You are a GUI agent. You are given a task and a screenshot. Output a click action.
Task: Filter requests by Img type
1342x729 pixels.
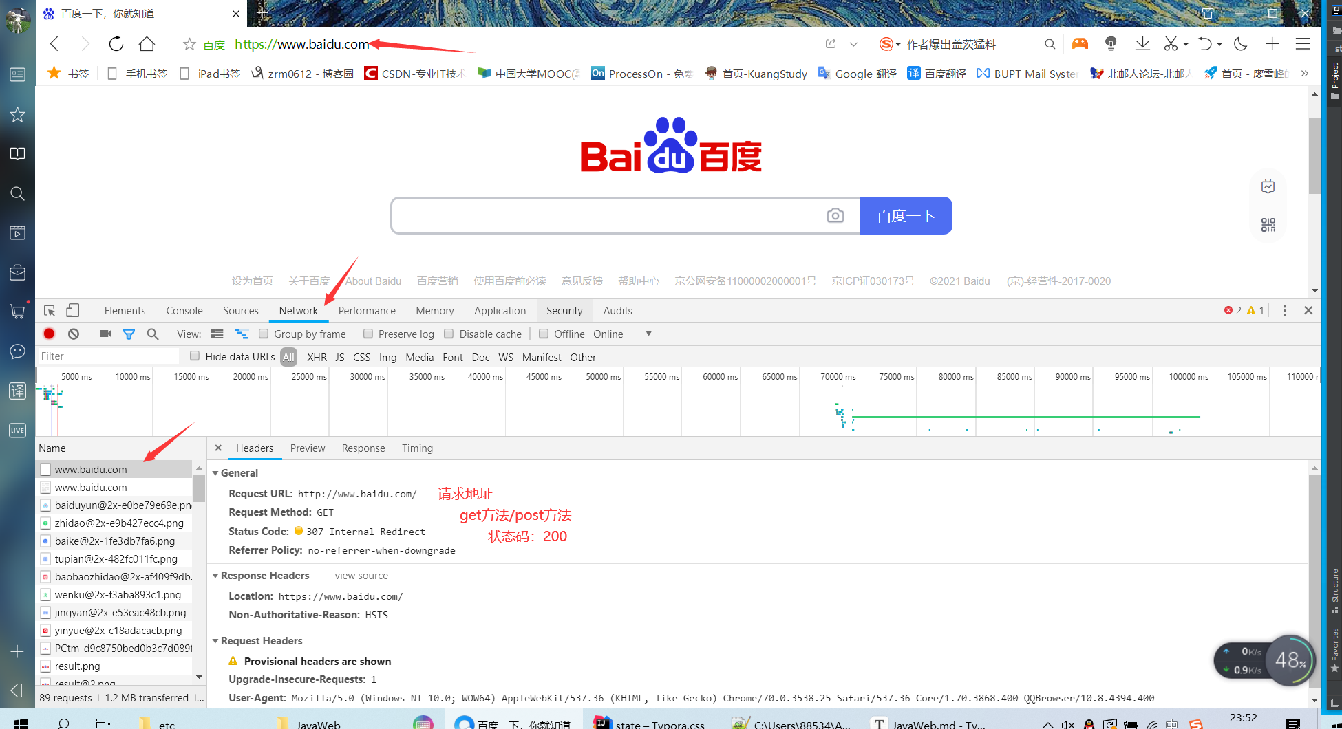[387, 358]
